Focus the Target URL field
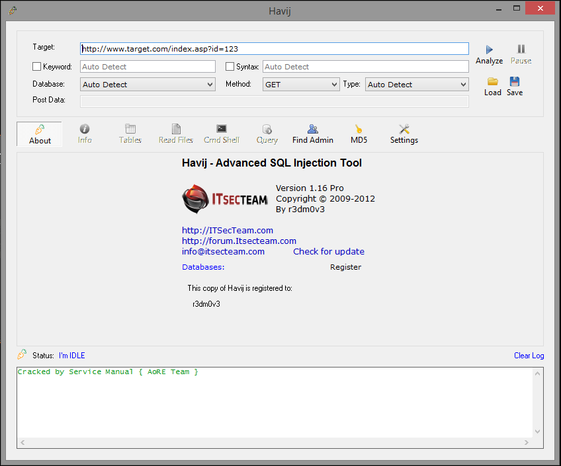The image size is (561, 466). coord(275,49)
